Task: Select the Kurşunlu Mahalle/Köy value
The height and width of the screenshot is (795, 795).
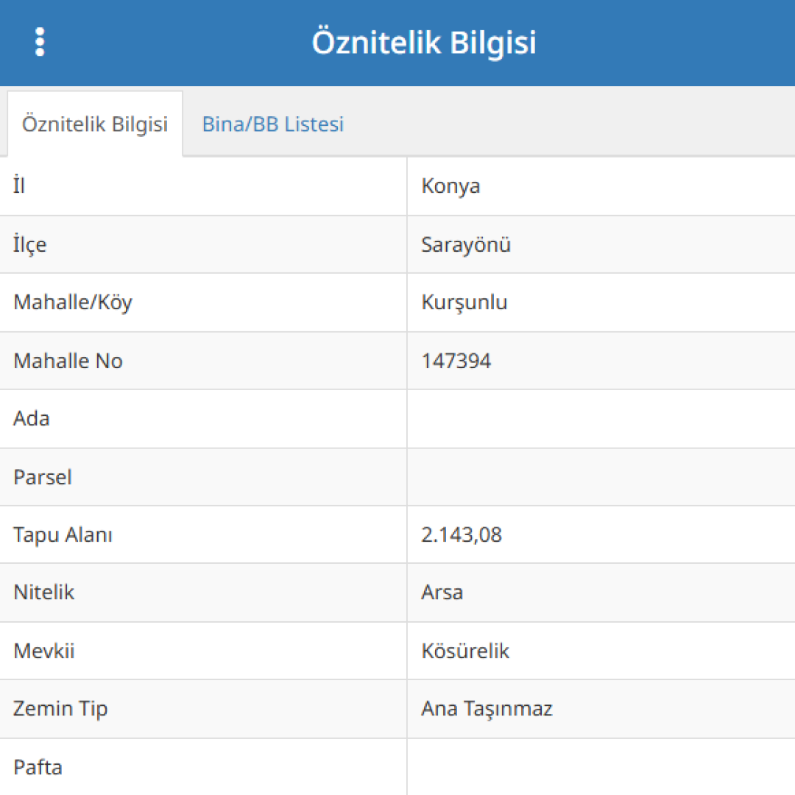Action: click(x=464, y=303)
